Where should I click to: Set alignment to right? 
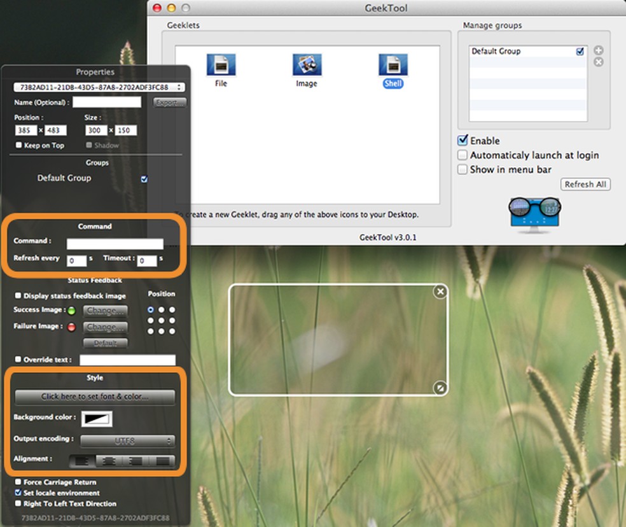click(136, 461)
